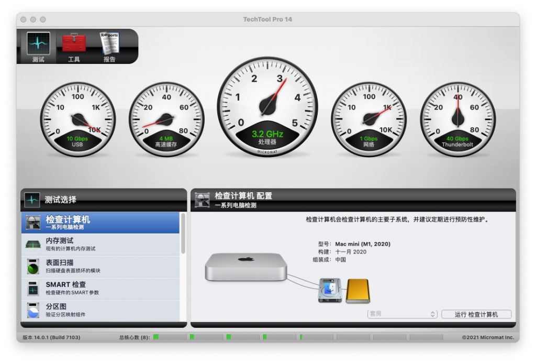Viewport: 536px width, 363px height.
Task: Click the Mac mini computer image
Action: point(246,267)
